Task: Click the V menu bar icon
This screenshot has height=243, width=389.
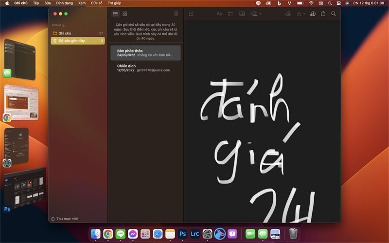Action: coord(289,3)
